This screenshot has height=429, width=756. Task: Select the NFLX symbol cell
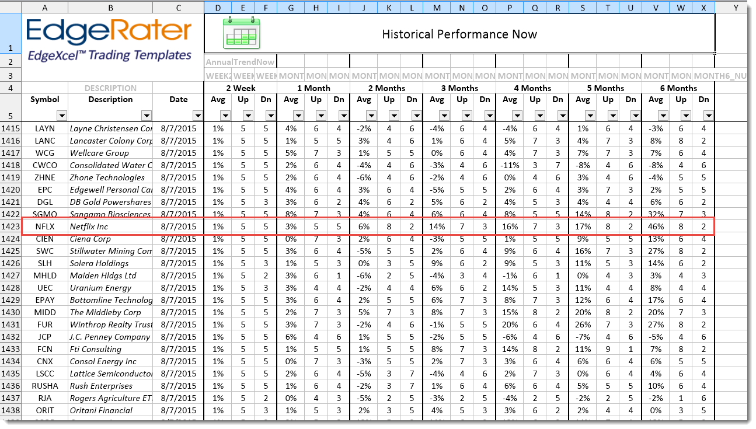[45, 226]
